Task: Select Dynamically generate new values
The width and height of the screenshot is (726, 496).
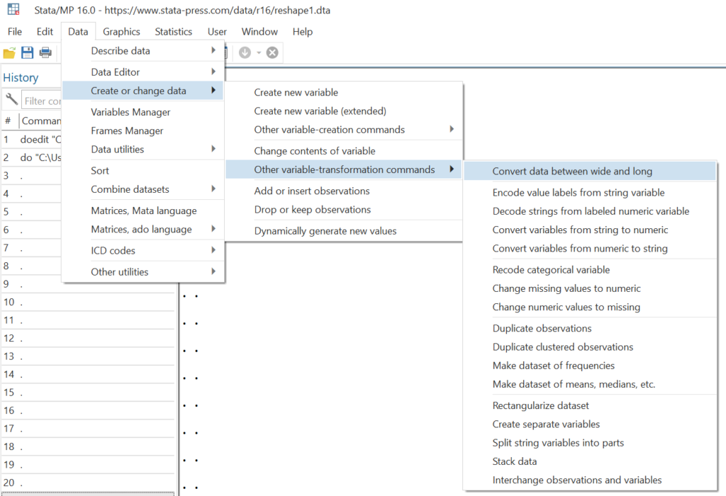Action: click(x=344, y=231)
